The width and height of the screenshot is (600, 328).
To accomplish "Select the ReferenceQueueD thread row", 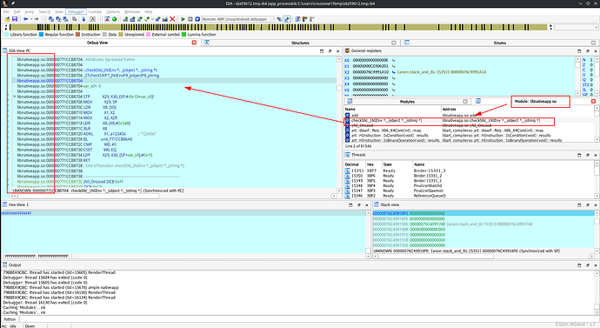I will (469, 196).
